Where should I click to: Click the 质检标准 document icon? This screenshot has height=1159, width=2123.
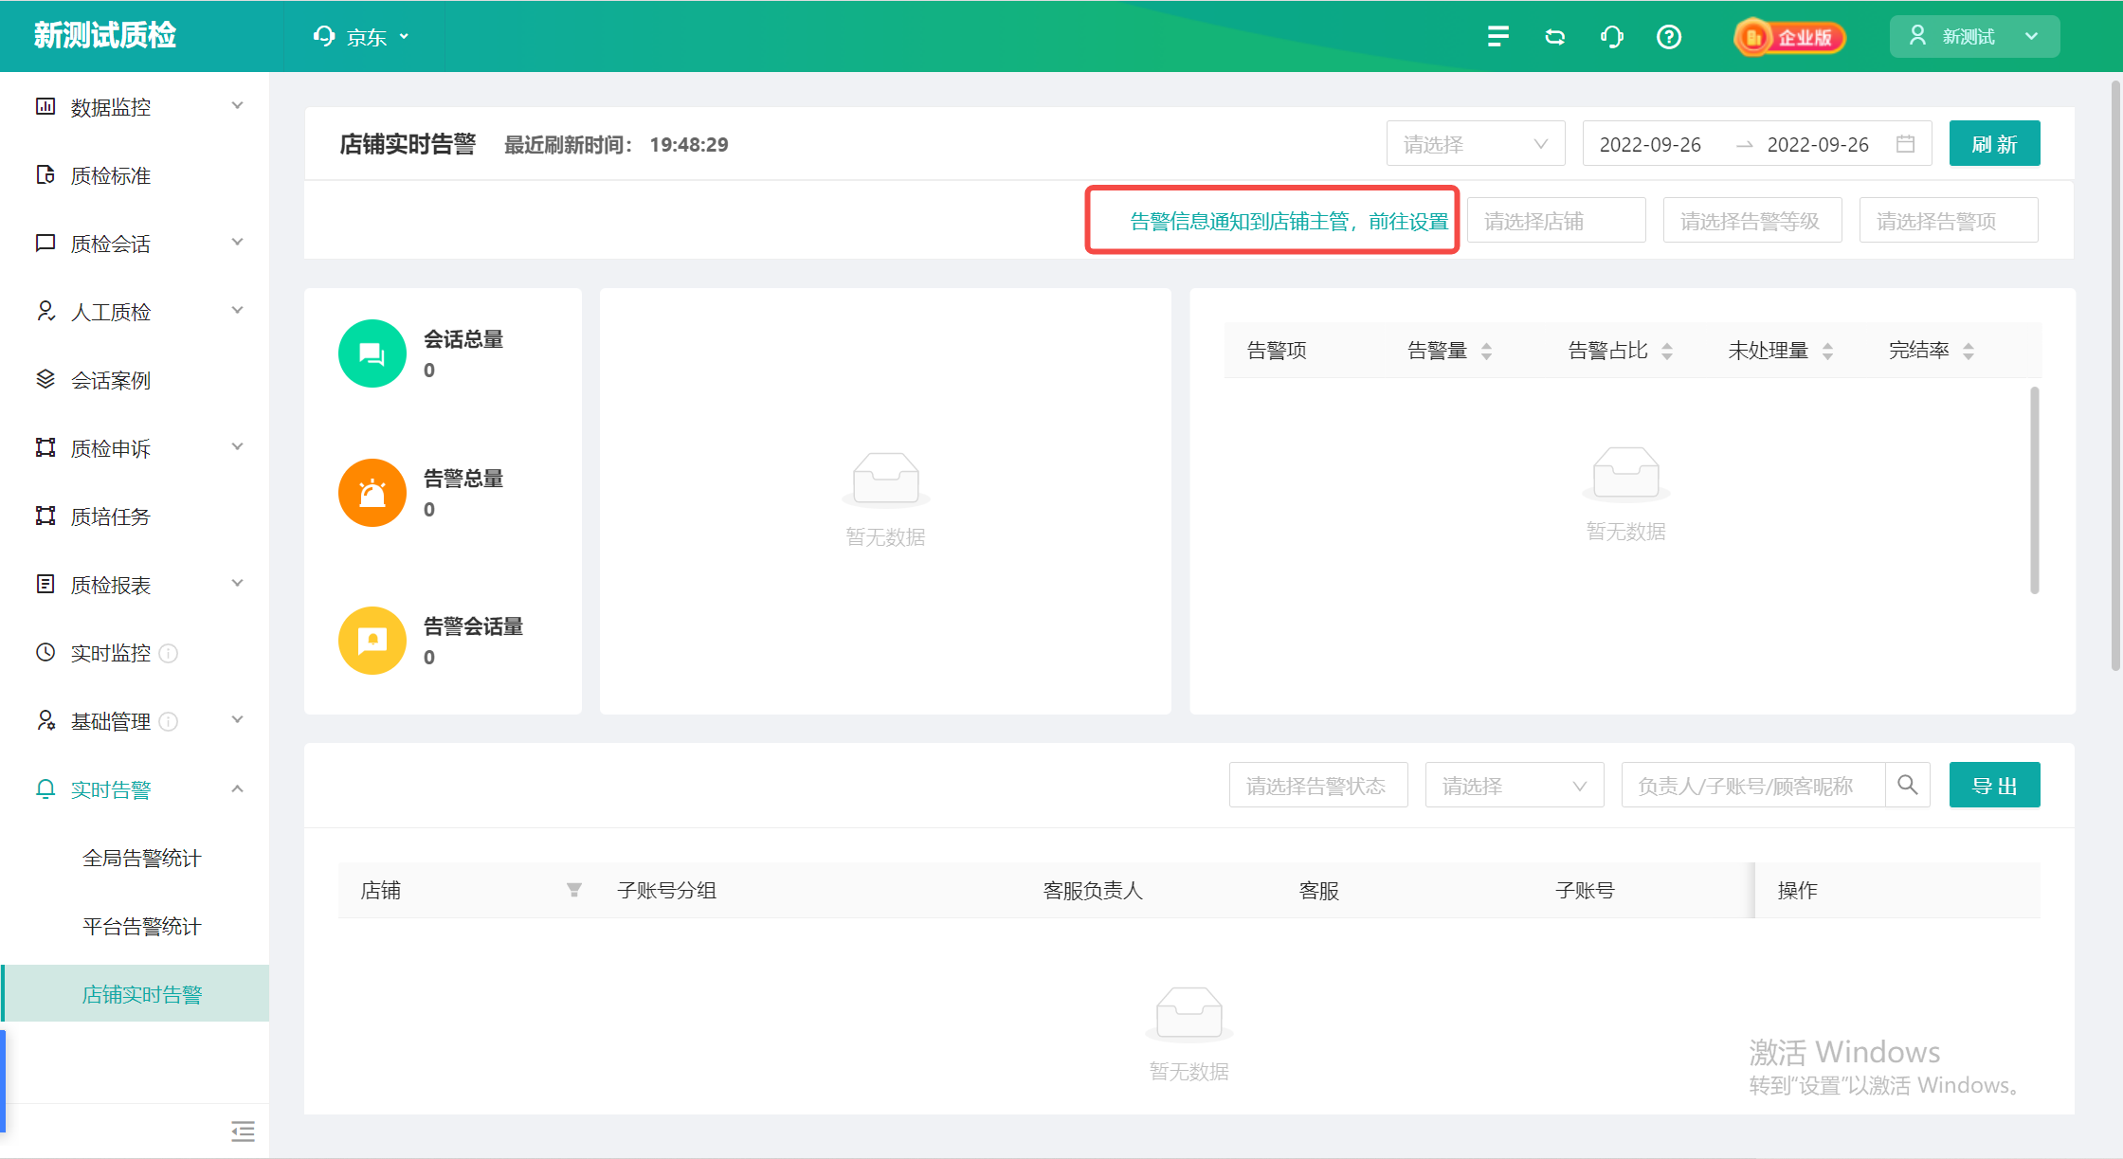[x=45, y=174]
